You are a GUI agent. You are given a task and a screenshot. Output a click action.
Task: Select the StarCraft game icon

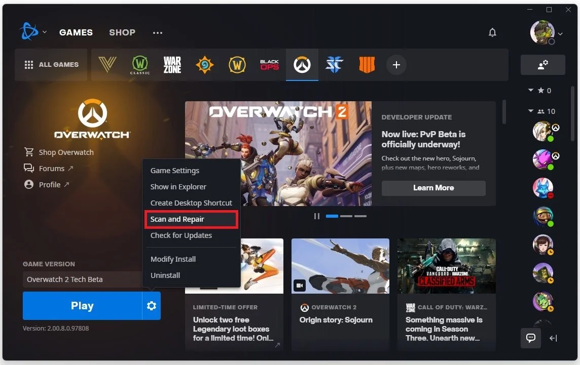coord(335,65)
